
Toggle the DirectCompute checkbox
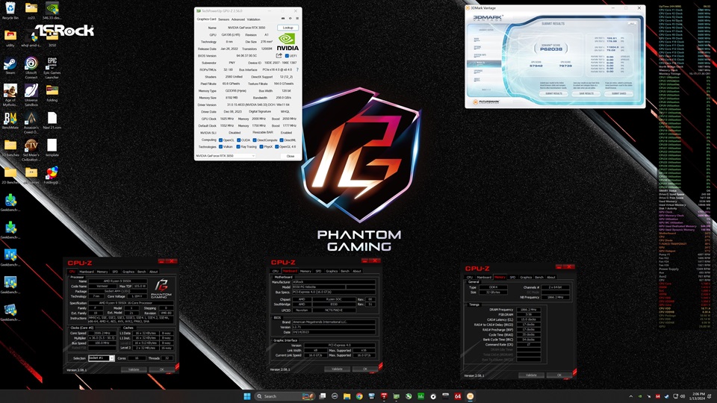(254, 140)
